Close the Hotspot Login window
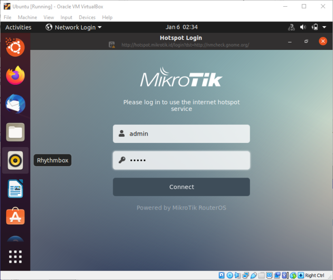Image resolution: width=333 pixels, height=280 pixels. pyautogui.click(x=323, y=41)
